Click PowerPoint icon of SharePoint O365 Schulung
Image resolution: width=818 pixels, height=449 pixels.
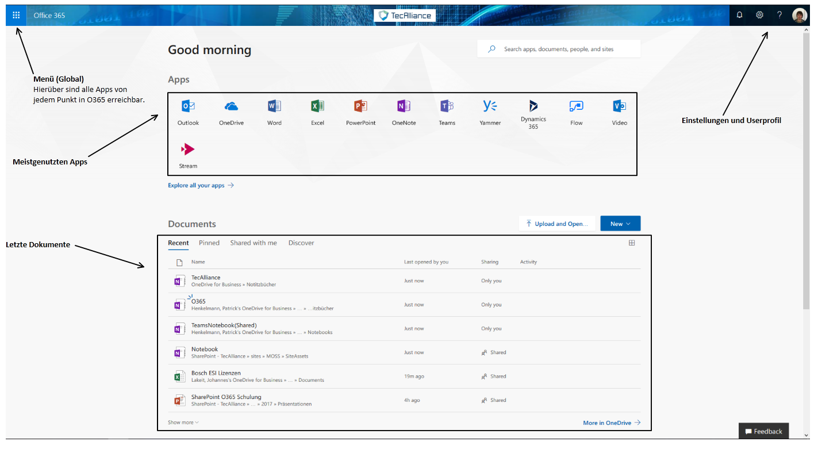(x=179, y=400)
